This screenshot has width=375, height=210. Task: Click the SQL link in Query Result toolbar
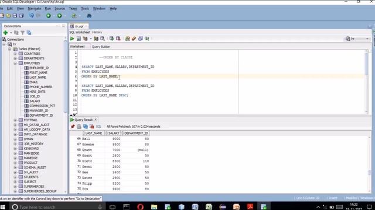click(98, 127)
